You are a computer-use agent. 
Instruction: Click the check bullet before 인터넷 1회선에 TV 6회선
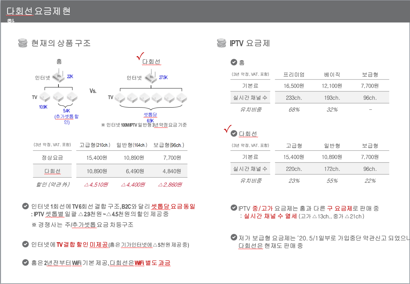click(25, 206)
